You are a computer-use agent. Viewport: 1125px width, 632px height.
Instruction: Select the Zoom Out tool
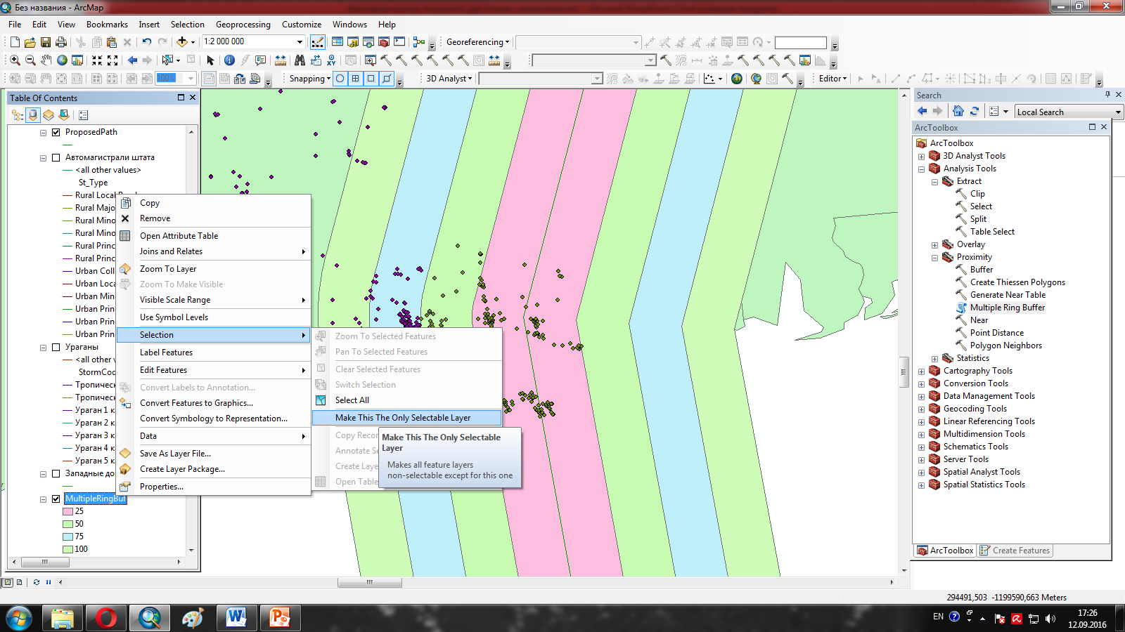[x=30, y=60]
